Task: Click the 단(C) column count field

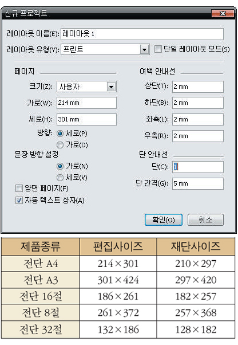Action: tap(198, 167)
